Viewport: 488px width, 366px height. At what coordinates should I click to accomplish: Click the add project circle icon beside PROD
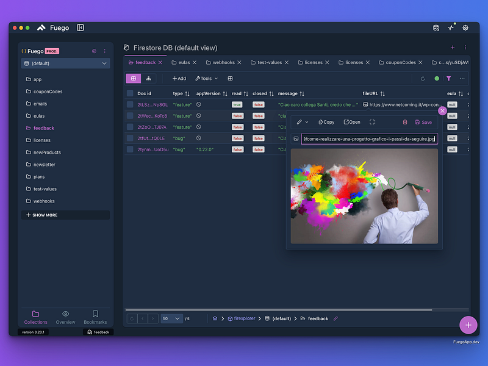coord(94,51)
